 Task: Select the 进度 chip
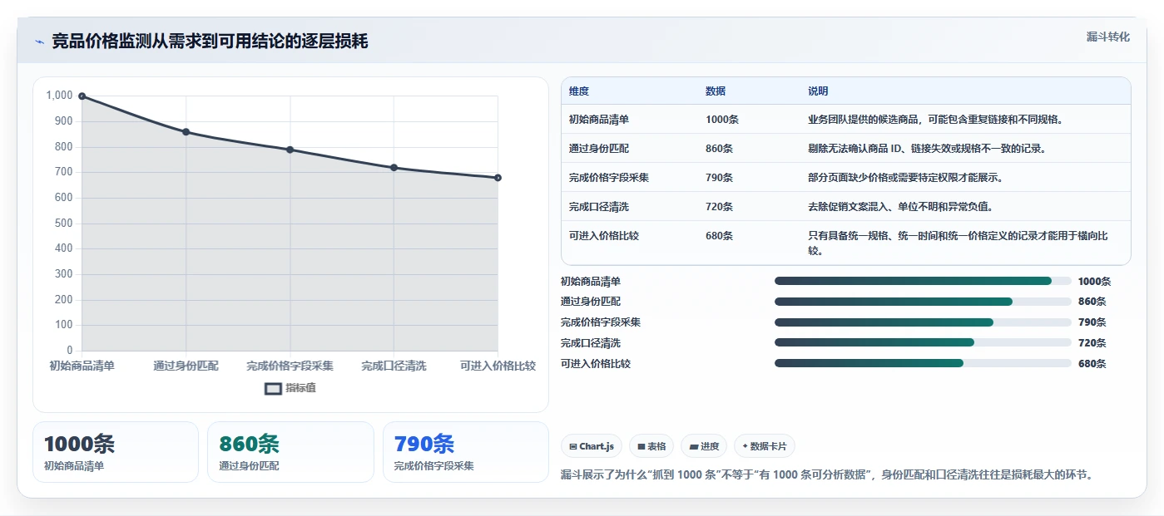pyautogui.click(x=703, y=446)
